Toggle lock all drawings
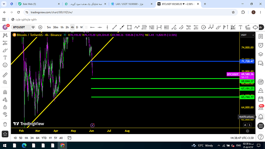Screen dimensions: 265x149 click(5, 107)
